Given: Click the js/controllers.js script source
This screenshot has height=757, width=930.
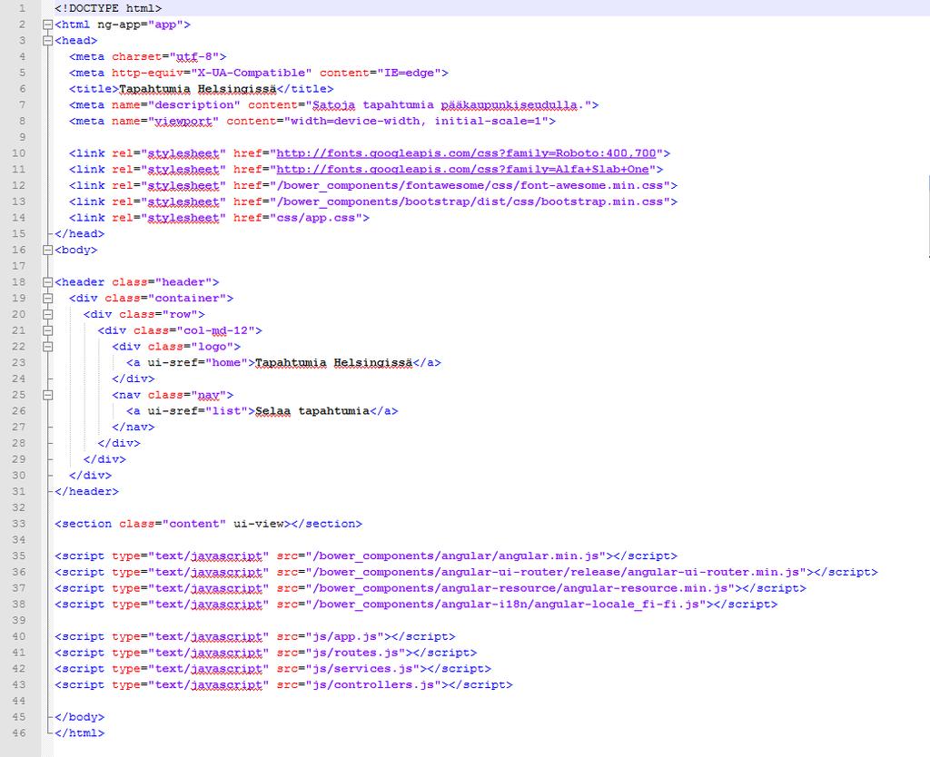Looking at the screenshot, I should click(x=373, y=684).
